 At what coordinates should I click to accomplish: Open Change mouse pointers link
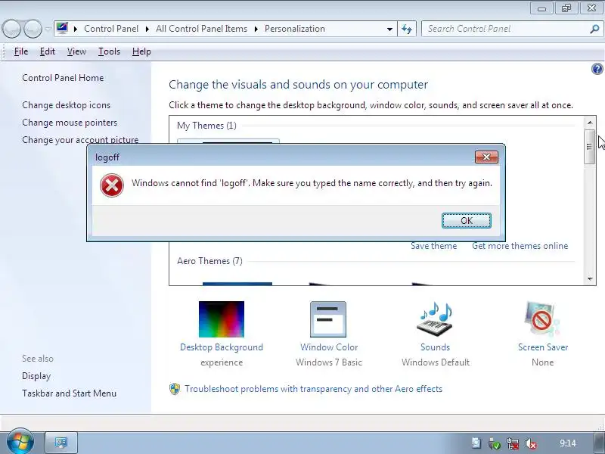tap(70, 123)
